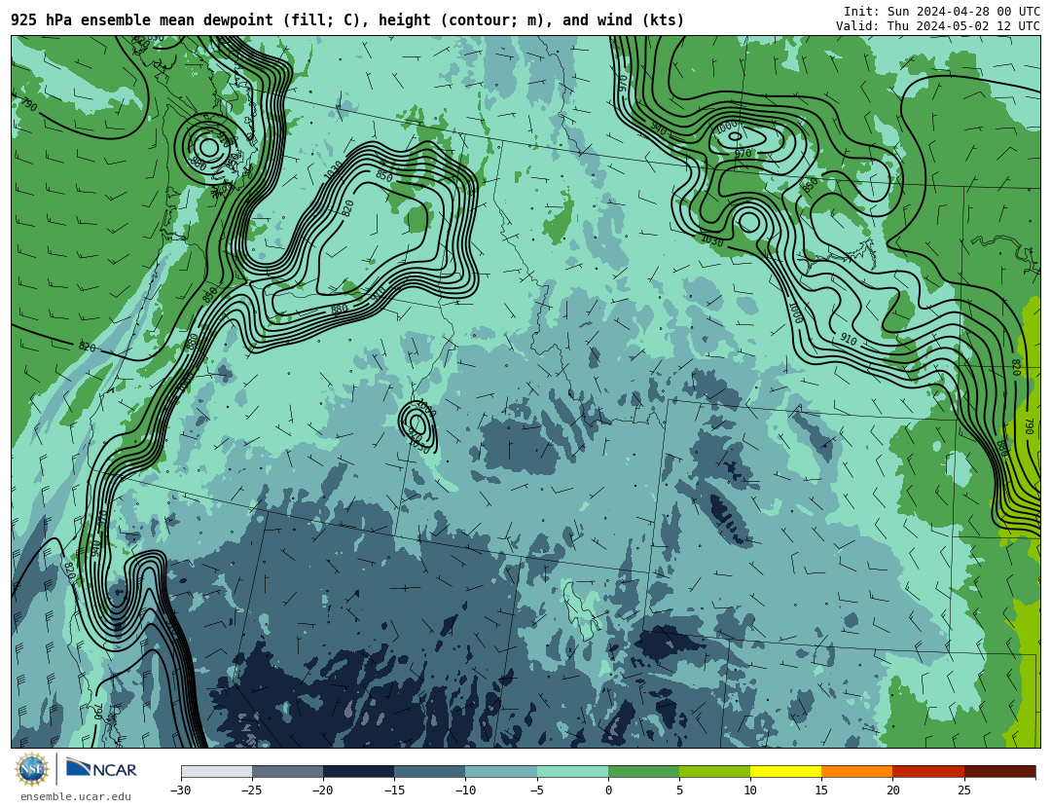The image size is (1051, 809).
Task: Click the dark brown swatch above 25
Action: [999, 771]
